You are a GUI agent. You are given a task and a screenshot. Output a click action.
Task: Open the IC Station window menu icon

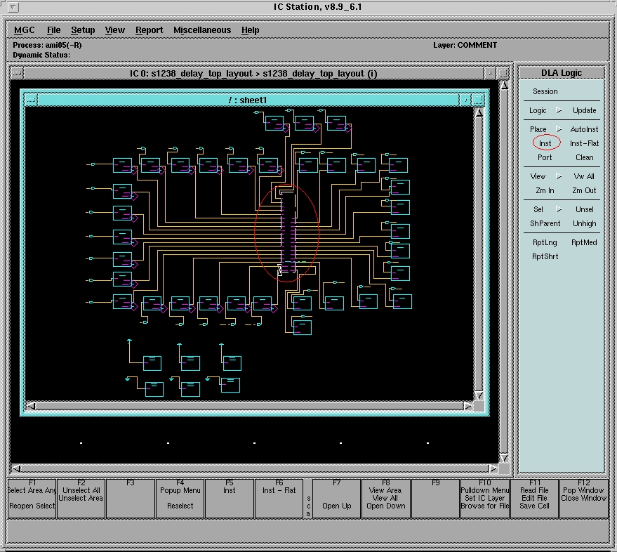tap(13, 7)
